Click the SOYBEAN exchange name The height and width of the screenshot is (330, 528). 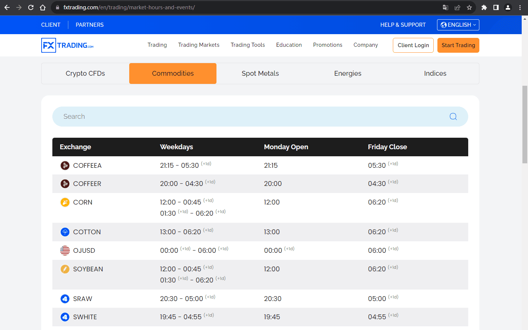coord(88,269)
